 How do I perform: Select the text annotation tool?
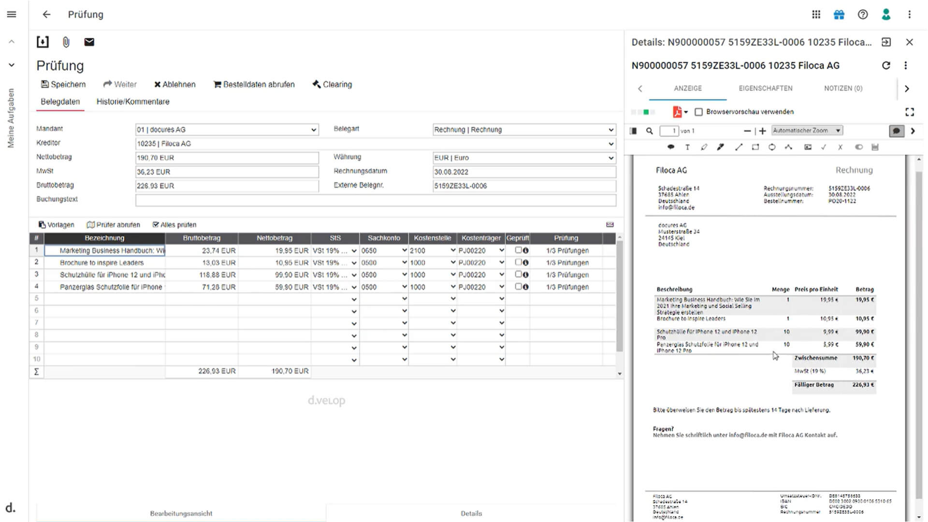[x=687, y=147]
